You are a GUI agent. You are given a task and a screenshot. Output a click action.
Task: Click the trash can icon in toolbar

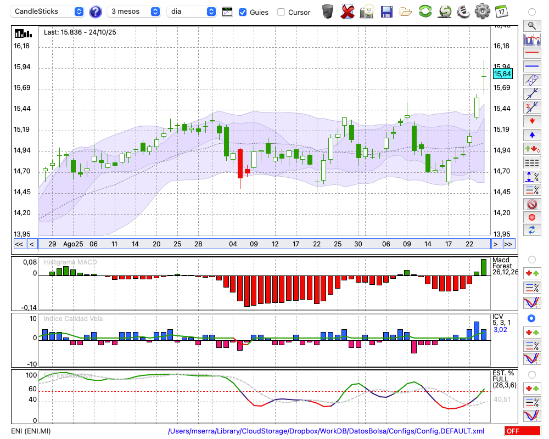[x=328, y=12]
